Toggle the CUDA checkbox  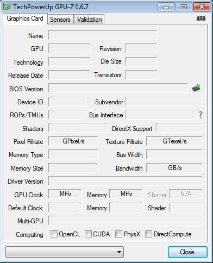88,234
